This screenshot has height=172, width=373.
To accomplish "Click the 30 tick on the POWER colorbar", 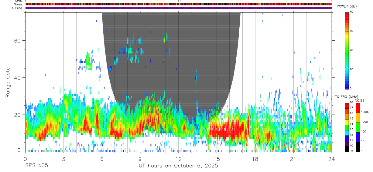I will click(x=351, y=31).
